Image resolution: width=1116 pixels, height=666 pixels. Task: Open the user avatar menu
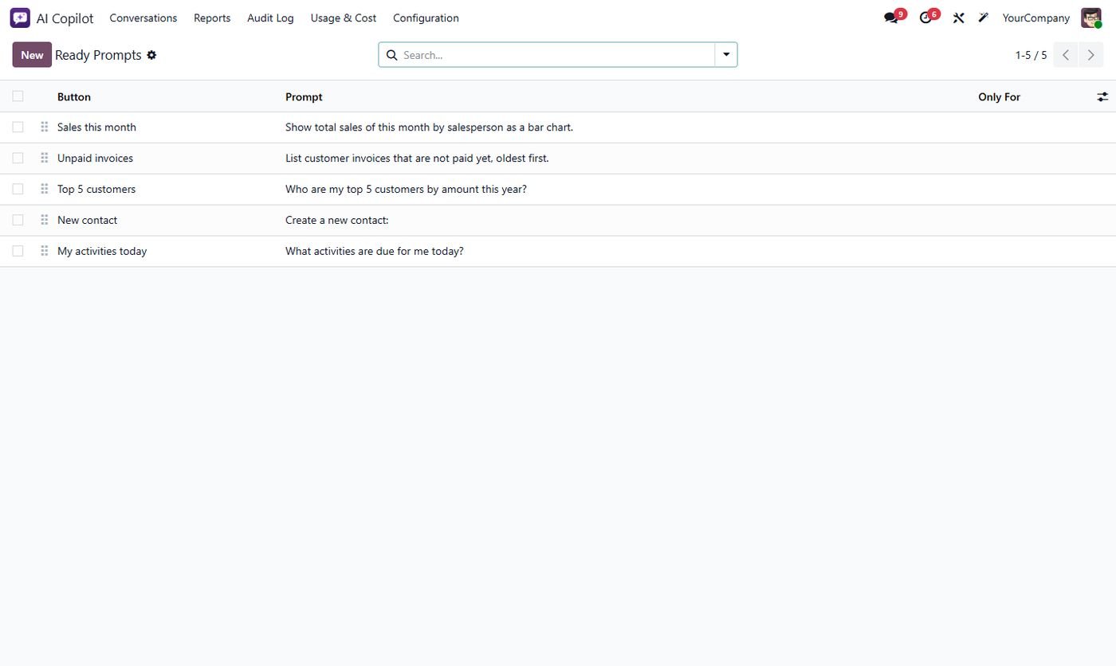point(1091,18)
